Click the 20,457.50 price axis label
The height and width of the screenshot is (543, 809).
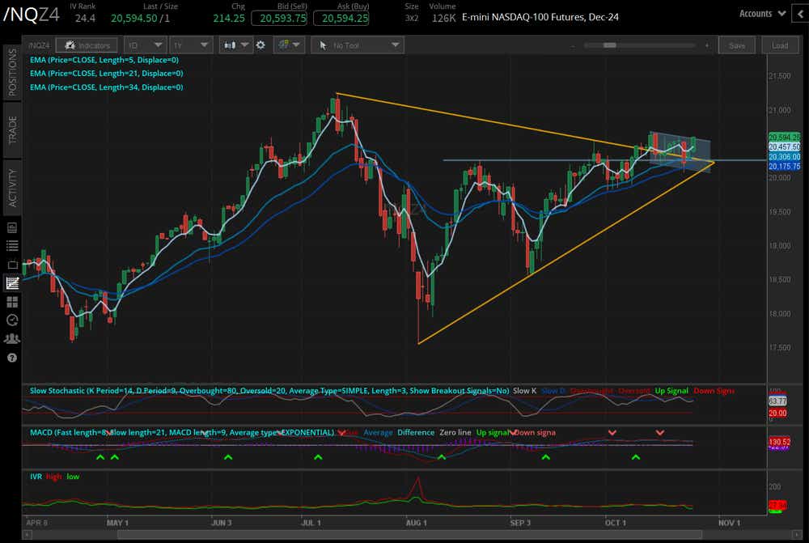(x=784, y=147)
